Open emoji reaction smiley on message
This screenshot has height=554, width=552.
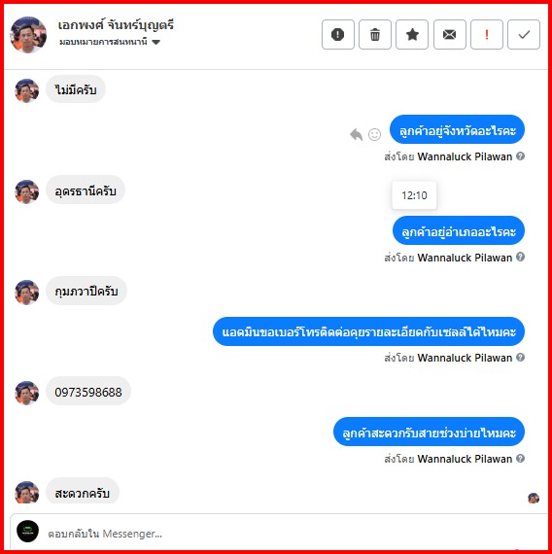[374, 134]
